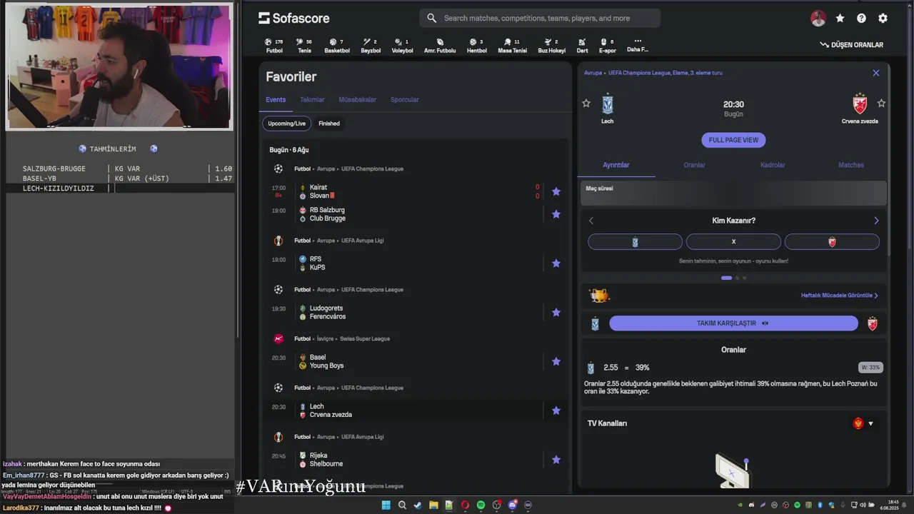Image resolution: width=914 pixels, height=514 pixels.
Task: Open the Hentbol sport category
Action: (x=476, y=46)
